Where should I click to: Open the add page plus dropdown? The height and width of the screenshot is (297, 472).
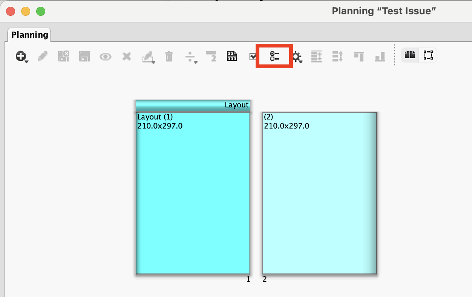[21, 57]
